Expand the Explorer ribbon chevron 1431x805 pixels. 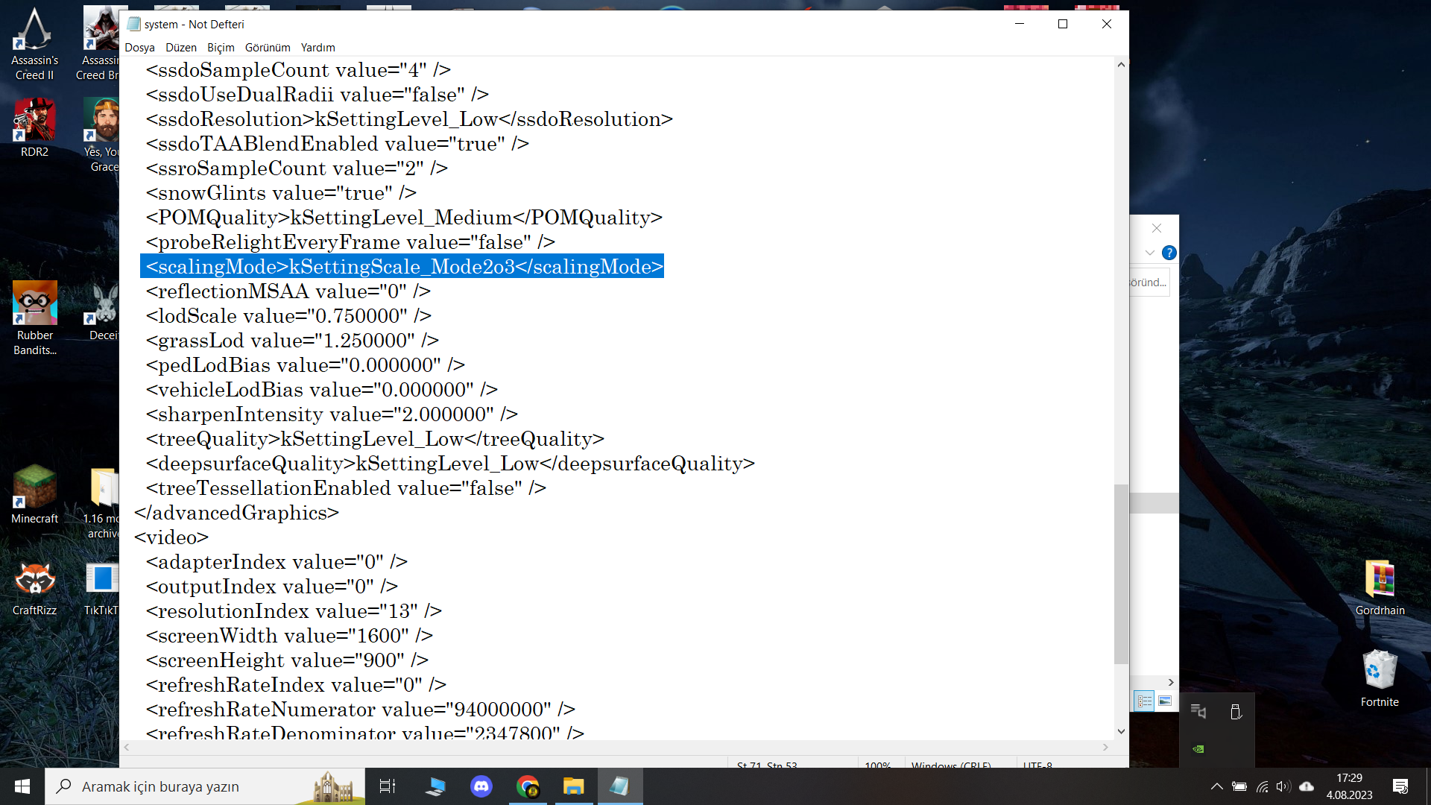tap(1149, 253)
